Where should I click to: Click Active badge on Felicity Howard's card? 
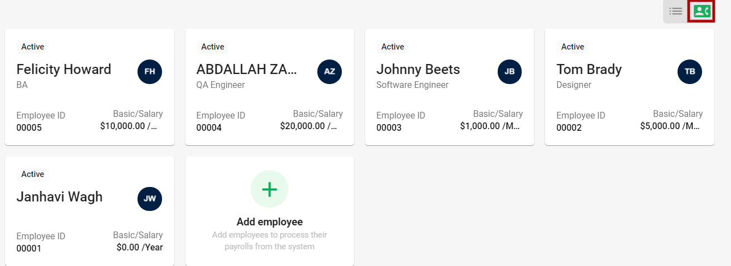(x=33, y=47)
